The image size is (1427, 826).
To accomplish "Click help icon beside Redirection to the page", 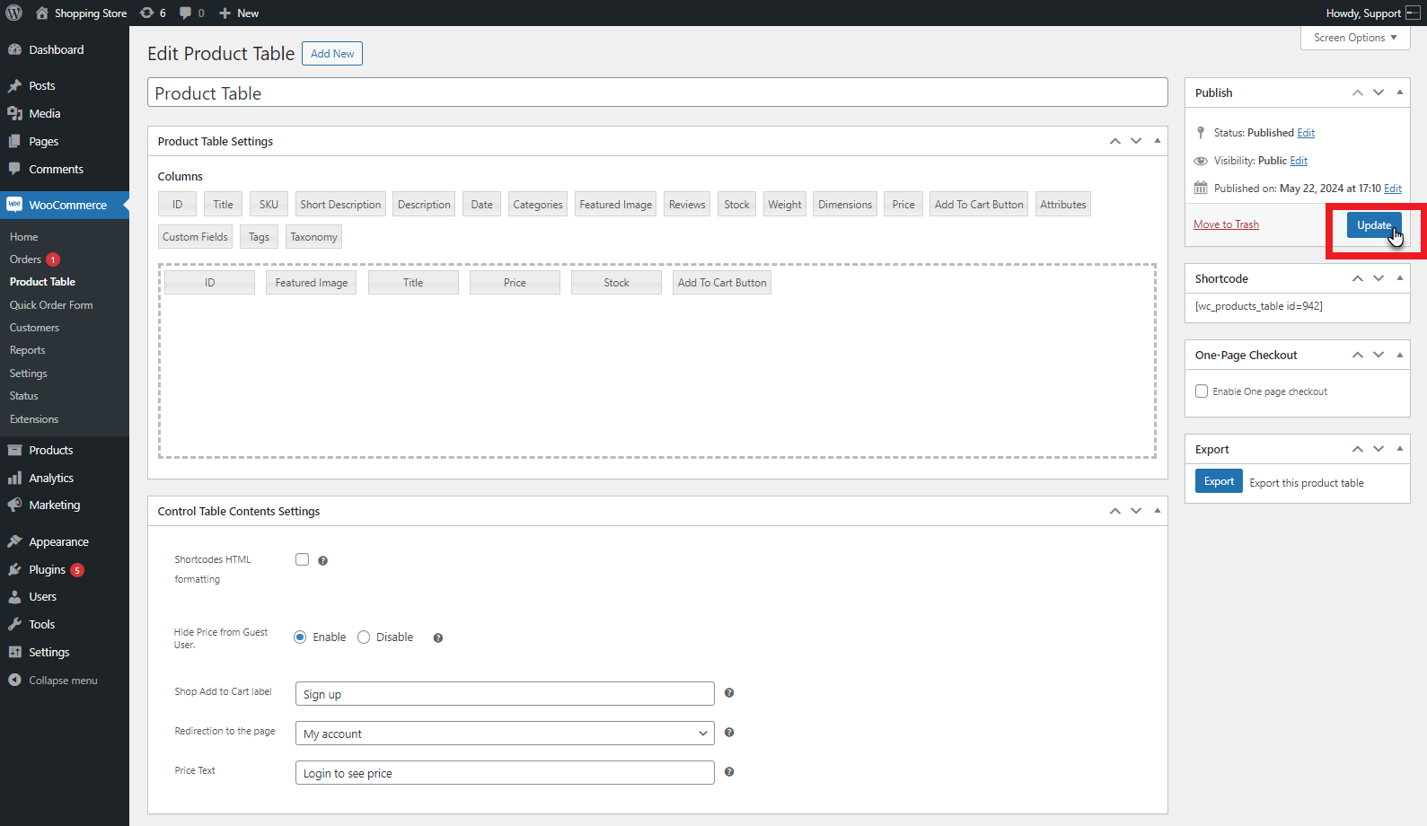I will point(729,733).
